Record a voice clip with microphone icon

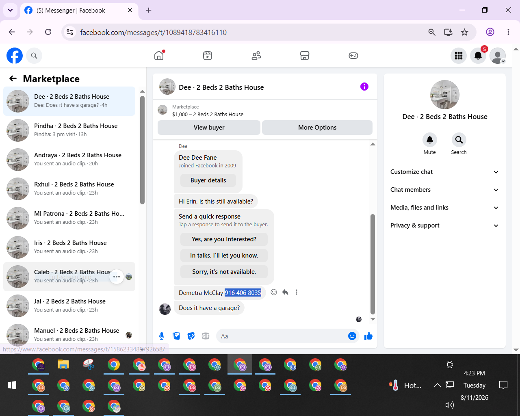click(x=162, y=336)
